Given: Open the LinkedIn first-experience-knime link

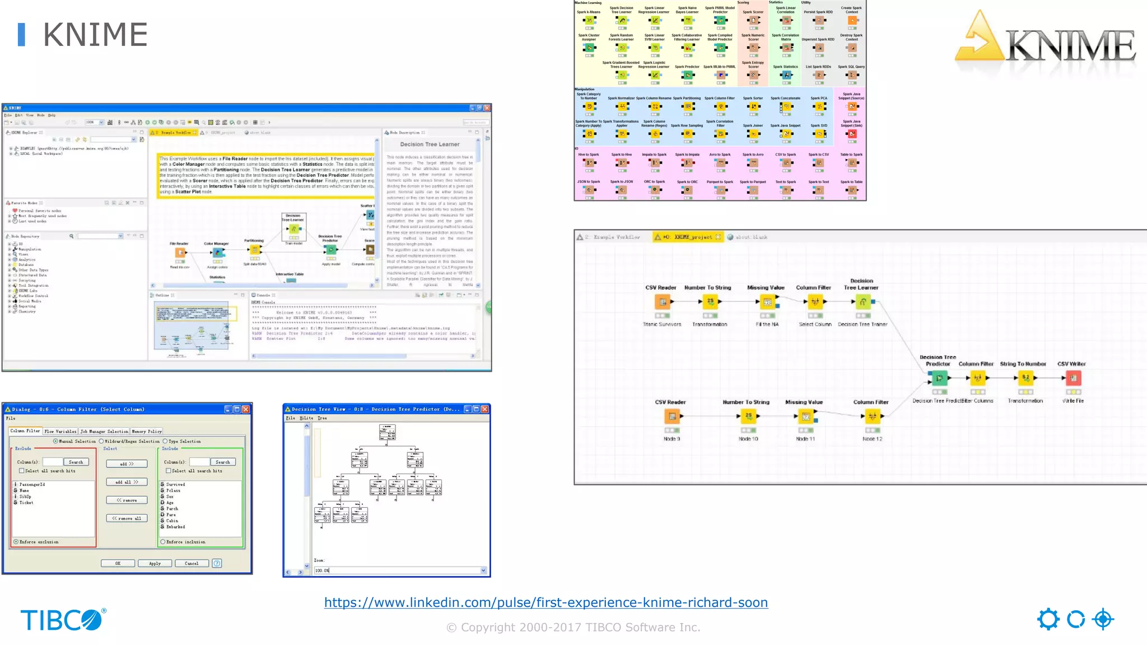Looking at the screenshot, I should pyautogui.click(x=546, y=602).
